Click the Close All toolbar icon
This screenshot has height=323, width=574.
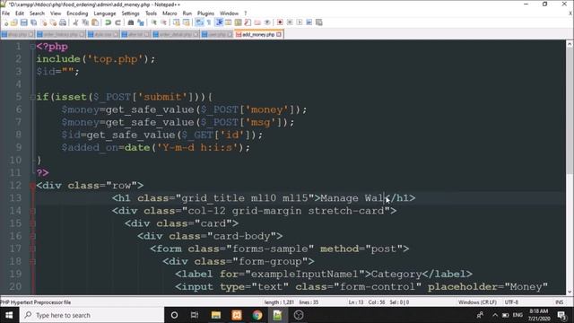[54, 22]
